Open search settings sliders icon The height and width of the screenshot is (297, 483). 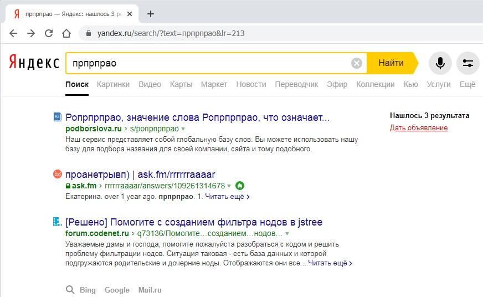click(x=468, y=63)
